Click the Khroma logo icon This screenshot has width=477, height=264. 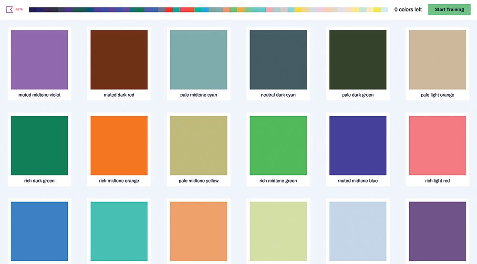pos(10,10)
